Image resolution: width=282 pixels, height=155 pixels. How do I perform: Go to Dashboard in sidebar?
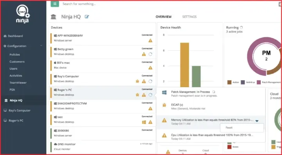[15, 36]
